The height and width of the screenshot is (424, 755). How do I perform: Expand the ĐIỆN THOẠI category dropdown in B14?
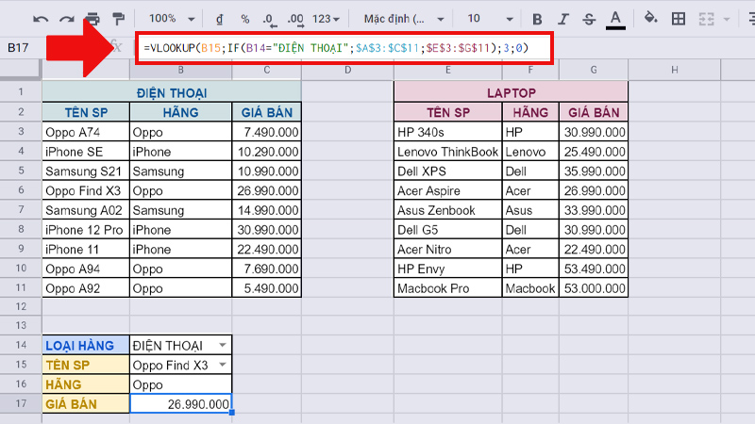pyautogui.click(x=222, y=346)
